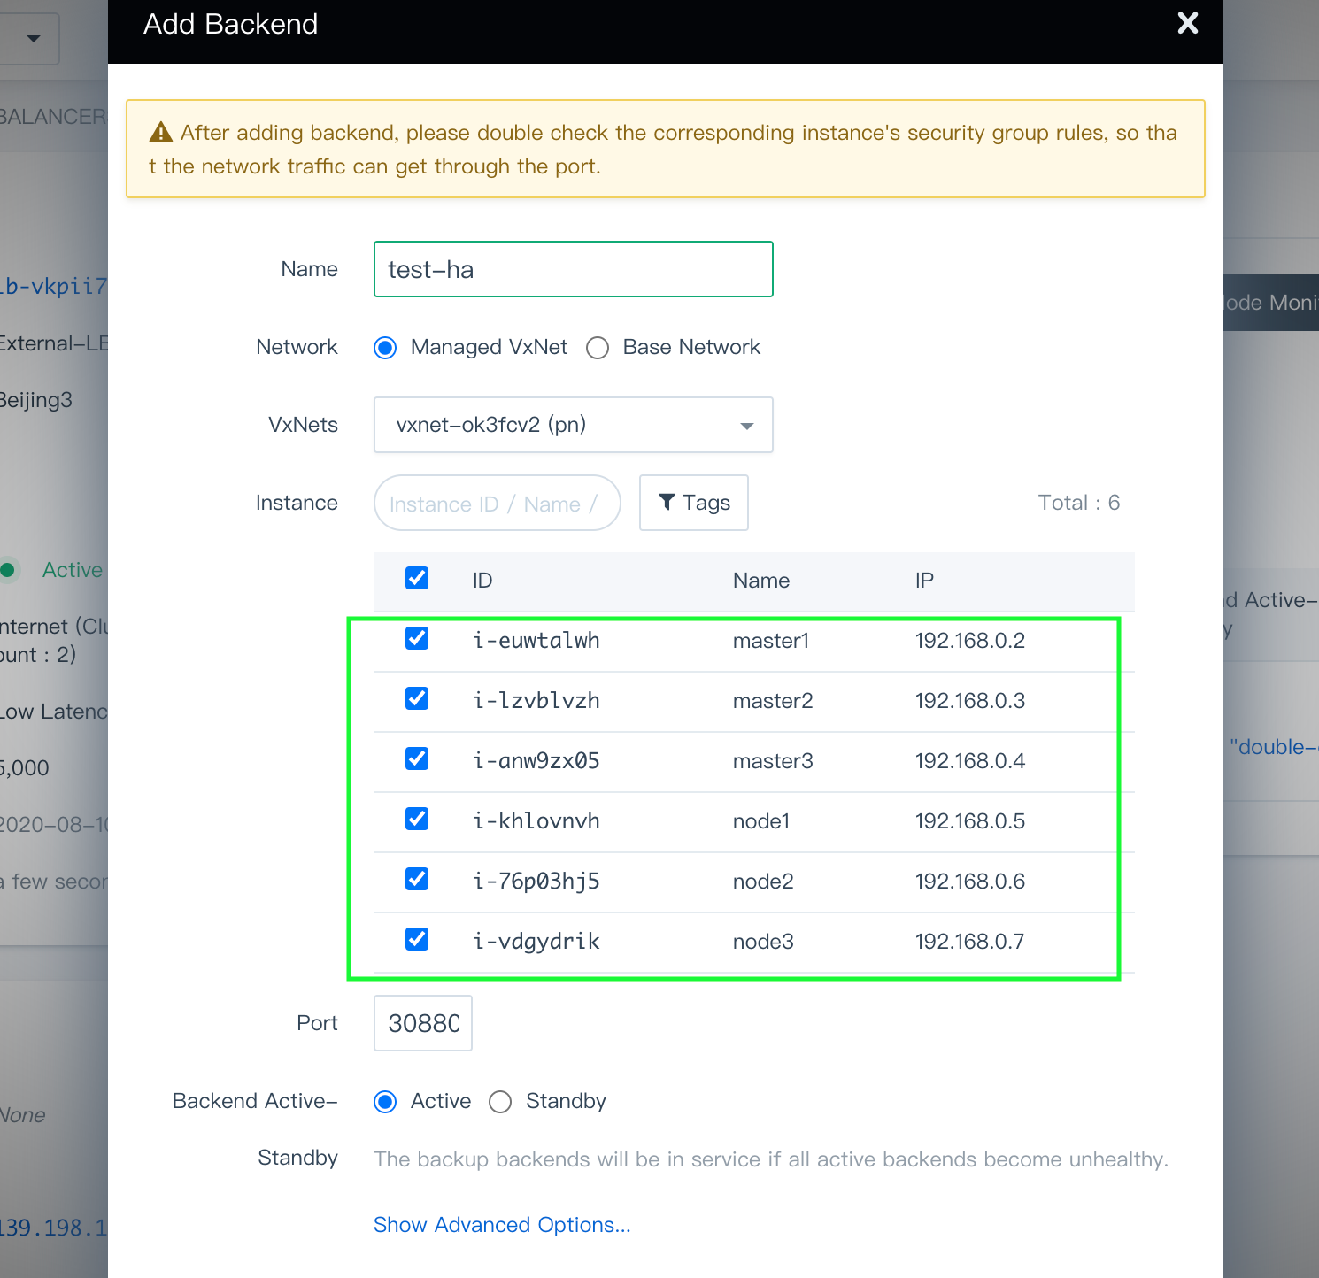Click the Tags filter button

click(x=693, y=503)
